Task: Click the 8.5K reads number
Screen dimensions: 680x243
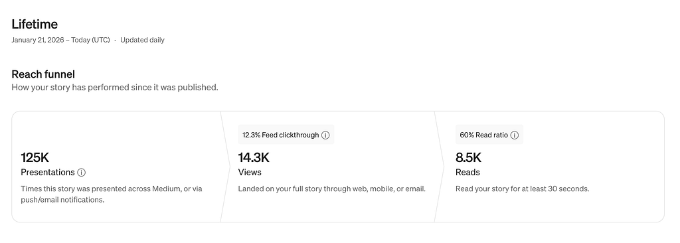Action: coord(468,157)
